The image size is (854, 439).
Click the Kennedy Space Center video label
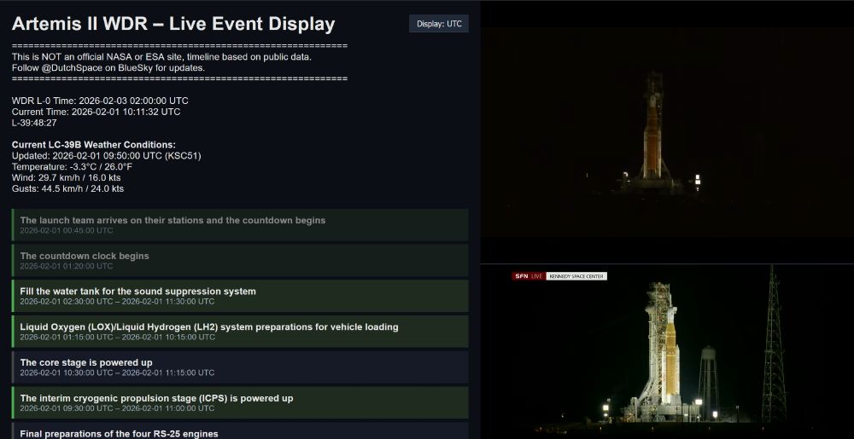(x=576, y=276)
